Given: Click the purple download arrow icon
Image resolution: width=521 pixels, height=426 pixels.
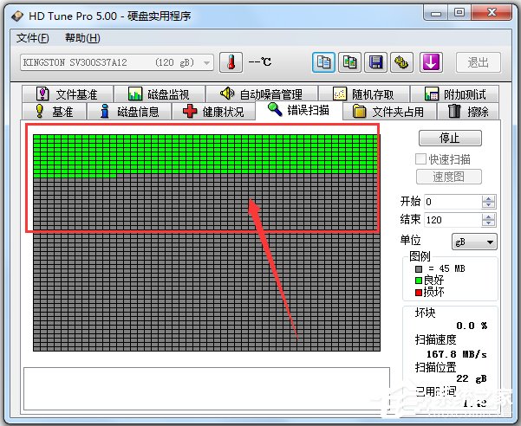Looking at the screenshot, I should pos(432,62).
